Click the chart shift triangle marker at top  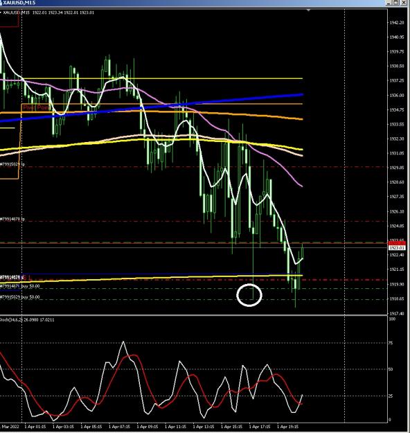(x=309, y=10)
